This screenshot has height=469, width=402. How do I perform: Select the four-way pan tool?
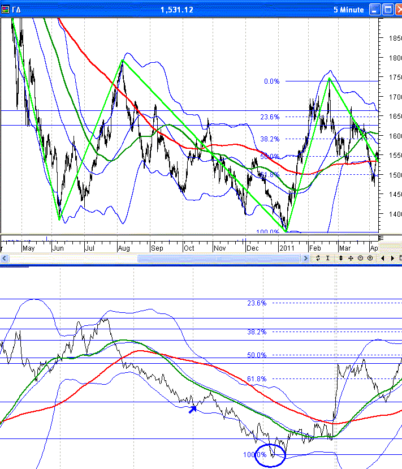[351, 258]
